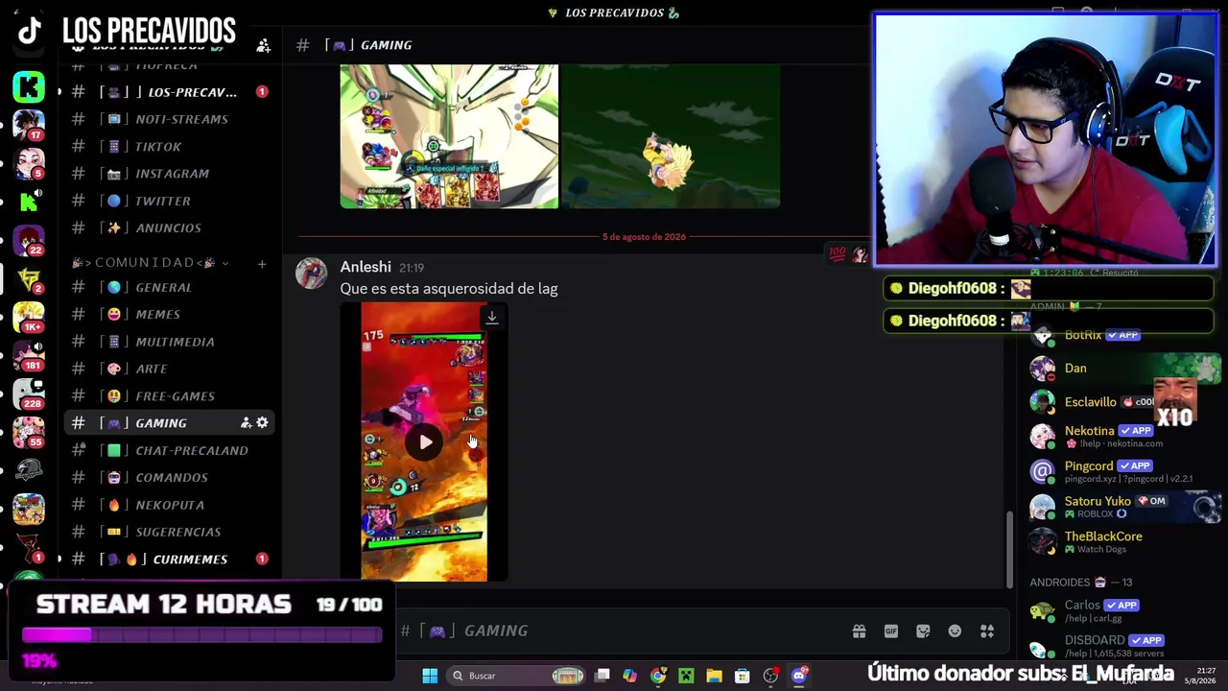Open the Windows Start menu
The height and width of the screenshot is (691, 1228).
[x=430, y=676]
